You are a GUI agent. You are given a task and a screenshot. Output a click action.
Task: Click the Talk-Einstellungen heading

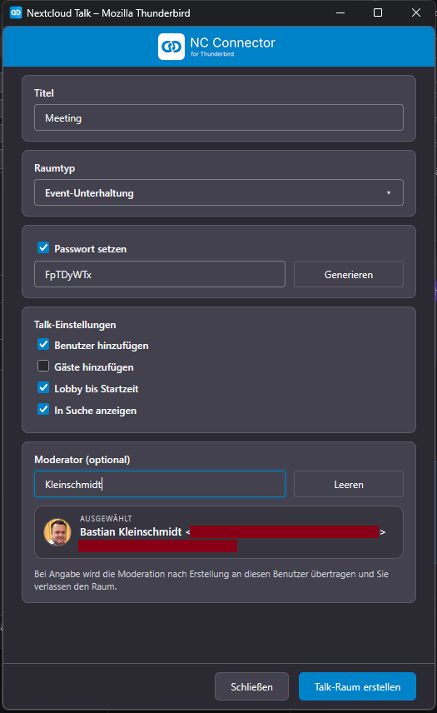click(x=75, y=325)
